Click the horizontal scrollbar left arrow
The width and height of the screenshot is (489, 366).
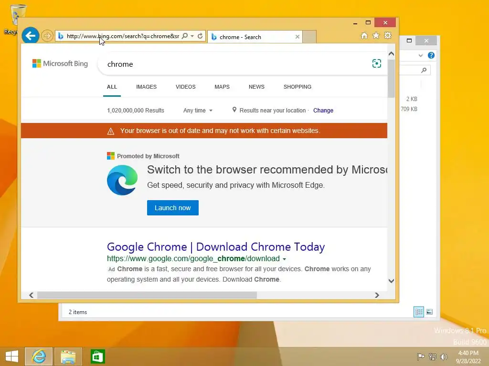click(x=31, y=295)
